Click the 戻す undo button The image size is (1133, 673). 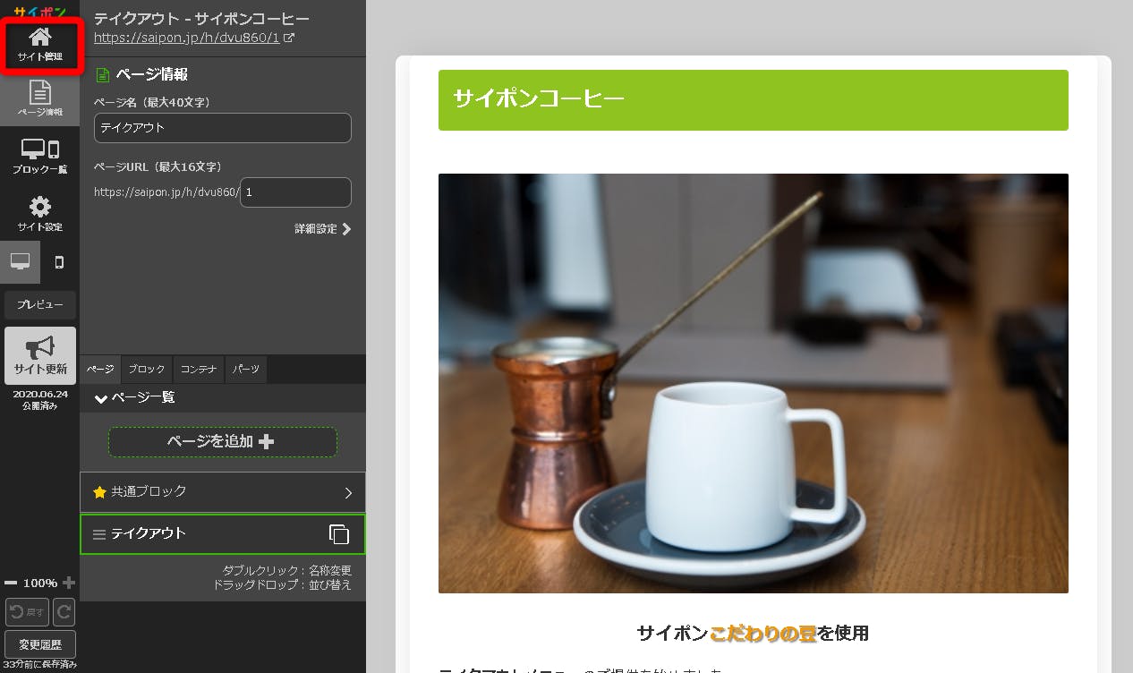coord(27,612)
